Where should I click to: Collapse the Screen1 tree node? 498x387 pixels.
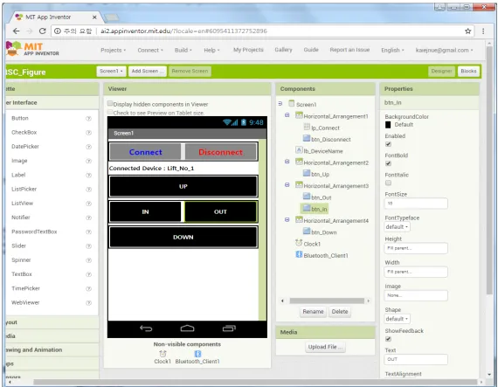click(x=280, y=103)
